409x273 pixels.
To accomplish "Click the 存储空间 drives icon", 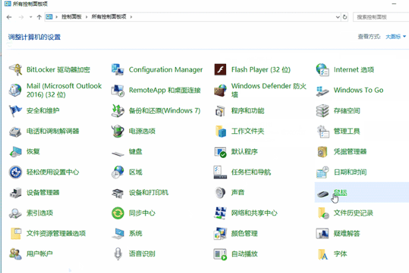I will pyautogui.click(x=323, y=111).
